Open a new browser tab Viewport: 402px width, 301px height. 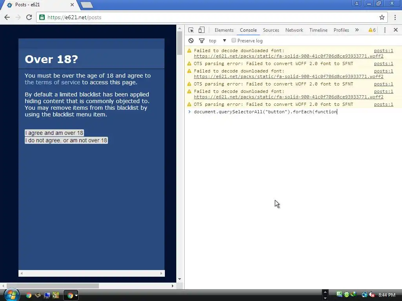coord(87,5)
